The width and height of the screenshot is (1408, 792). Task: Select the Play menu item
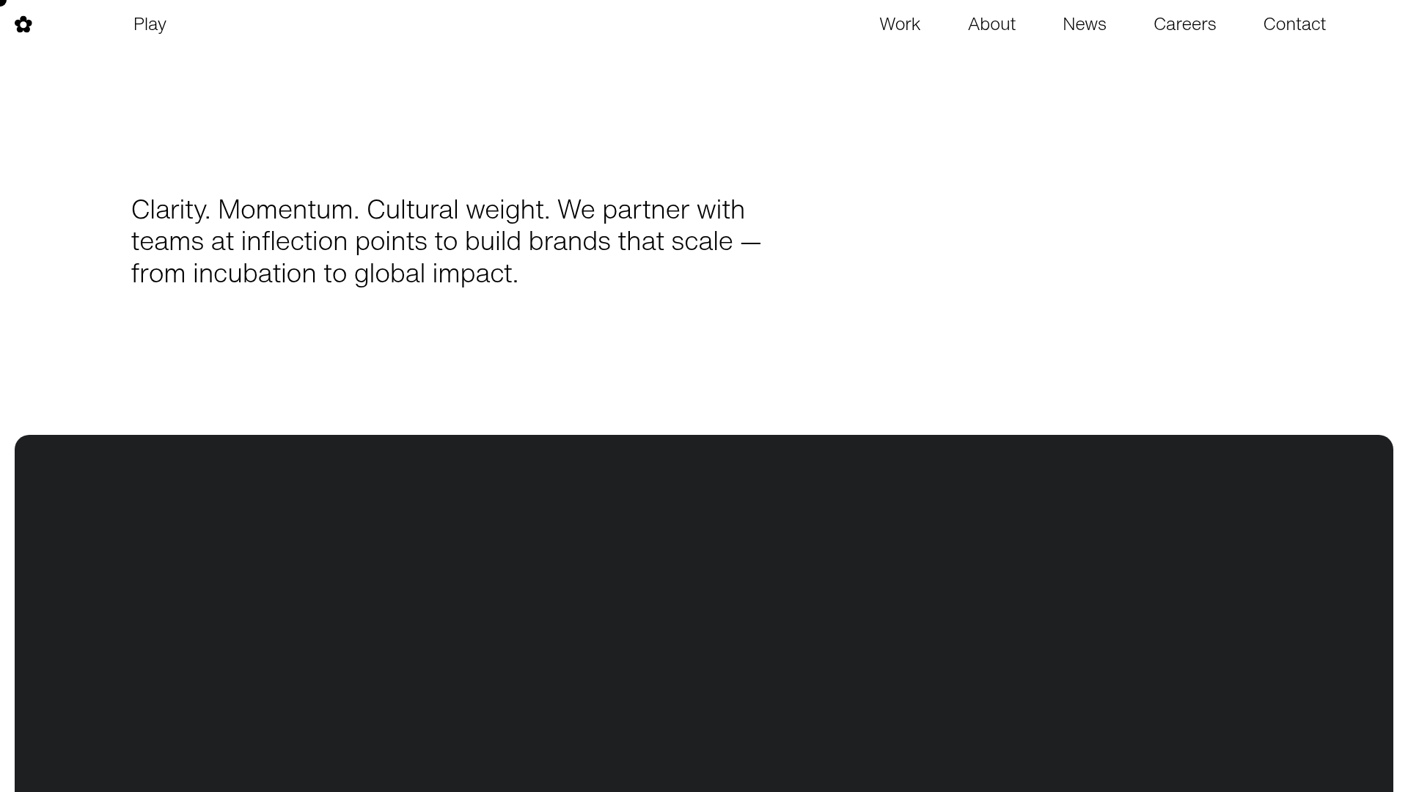149,24
